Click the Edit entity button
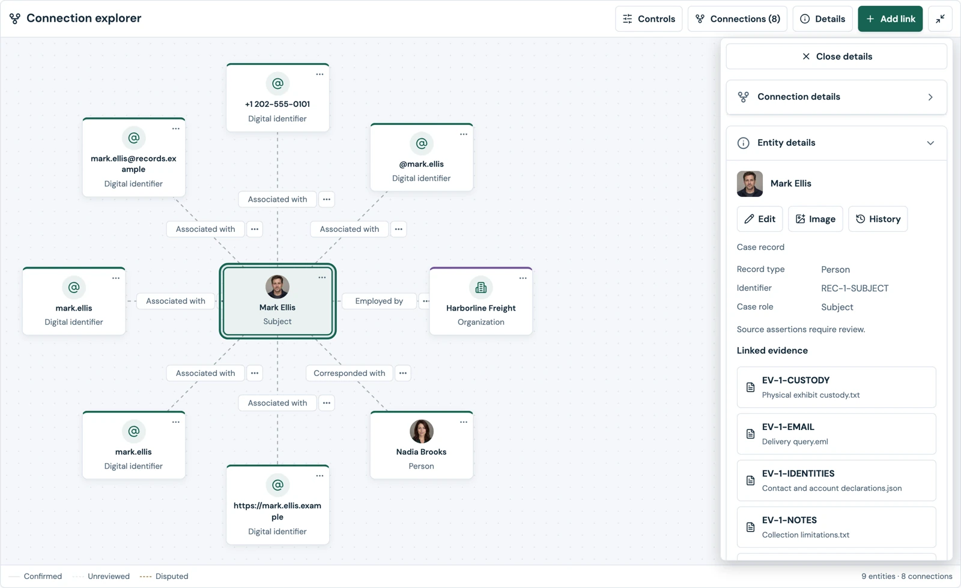Viewport: 961px width, 588px height. coord(760,219)
